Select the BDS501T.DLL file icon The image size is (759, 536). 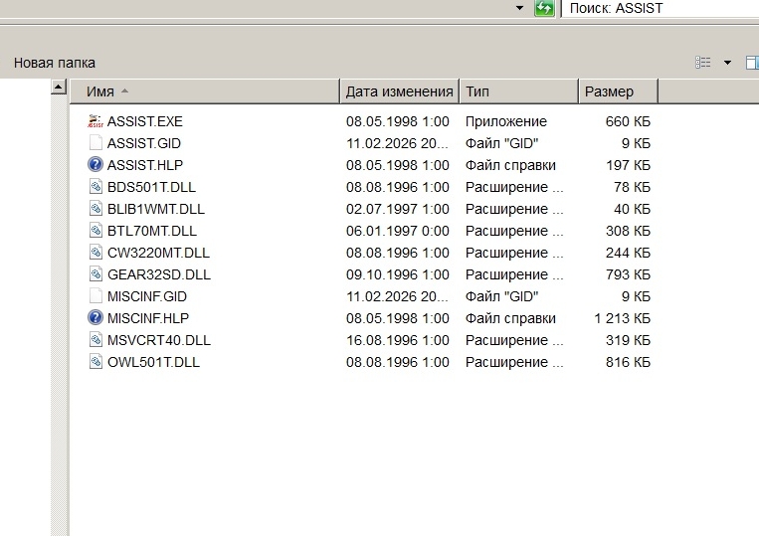pos(95,187)
